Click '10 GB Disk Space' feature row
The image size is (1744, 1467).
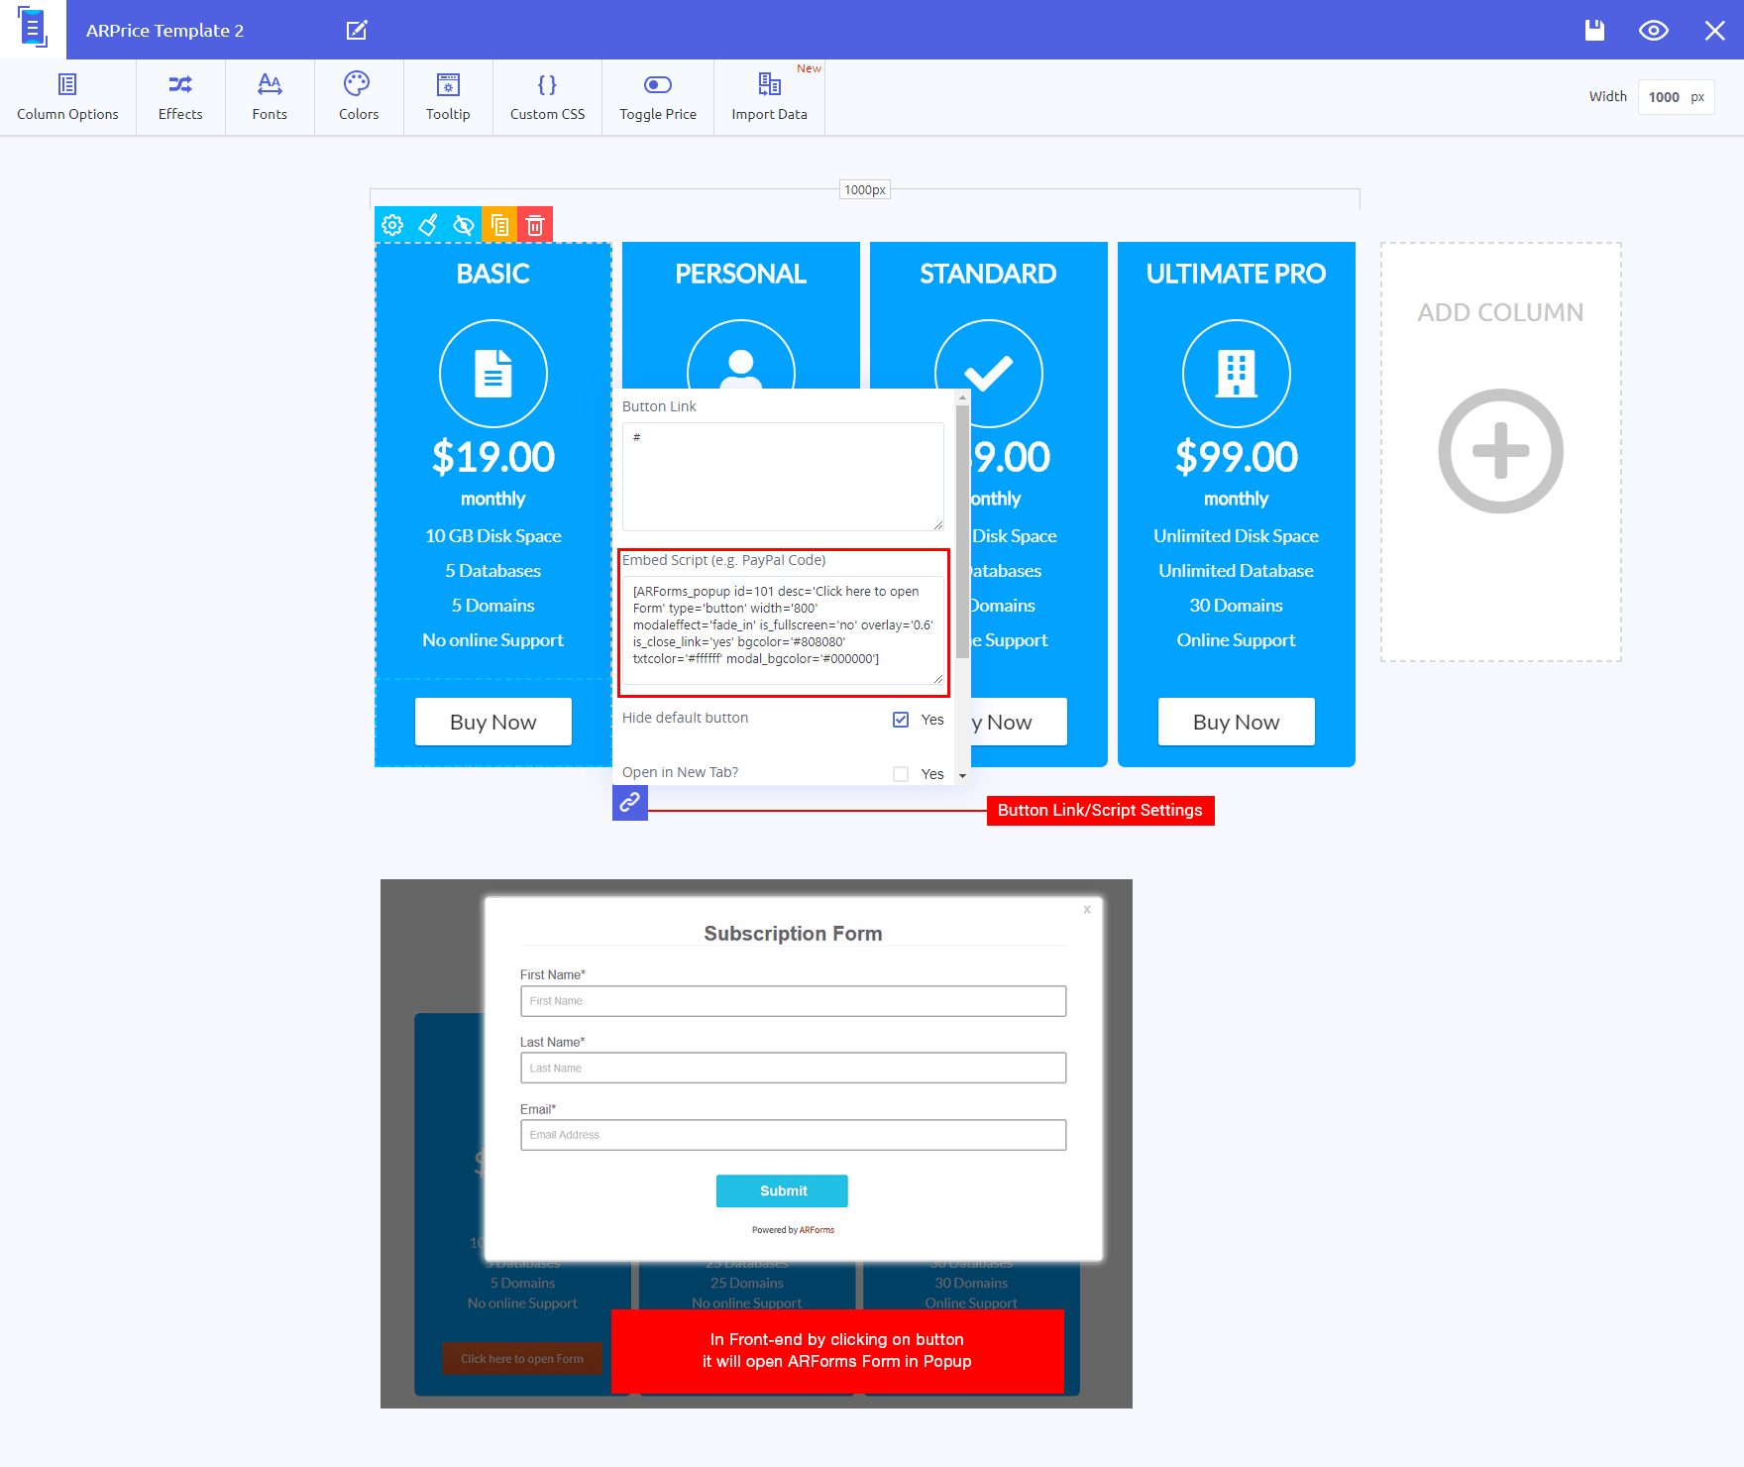click(493, 536)
